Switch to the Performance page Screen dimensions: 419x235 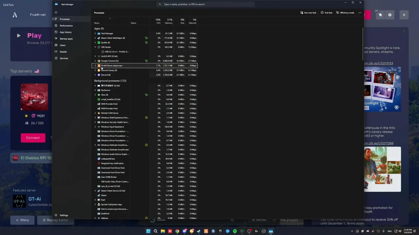[72, 25]
